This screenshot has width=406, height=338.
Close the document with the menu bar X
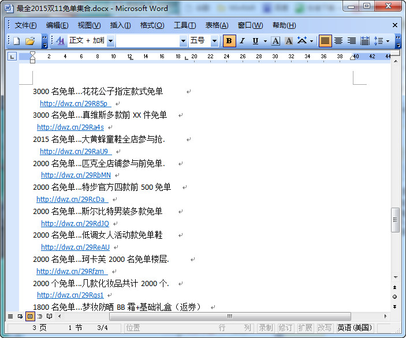point(395,25)
